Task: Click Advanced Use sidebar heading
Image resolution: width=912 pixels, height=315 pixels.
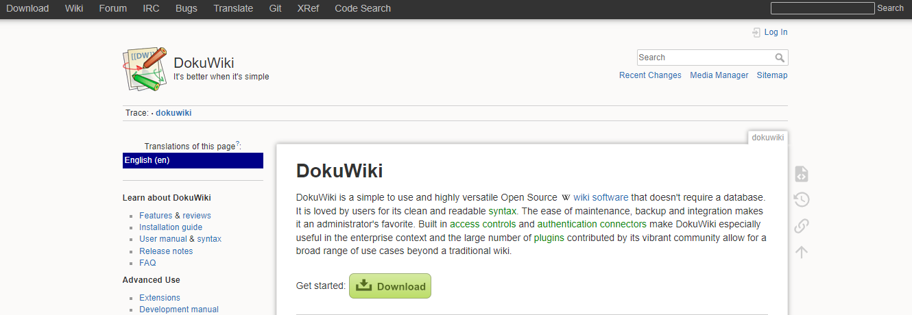Action: tap(152, 280)
